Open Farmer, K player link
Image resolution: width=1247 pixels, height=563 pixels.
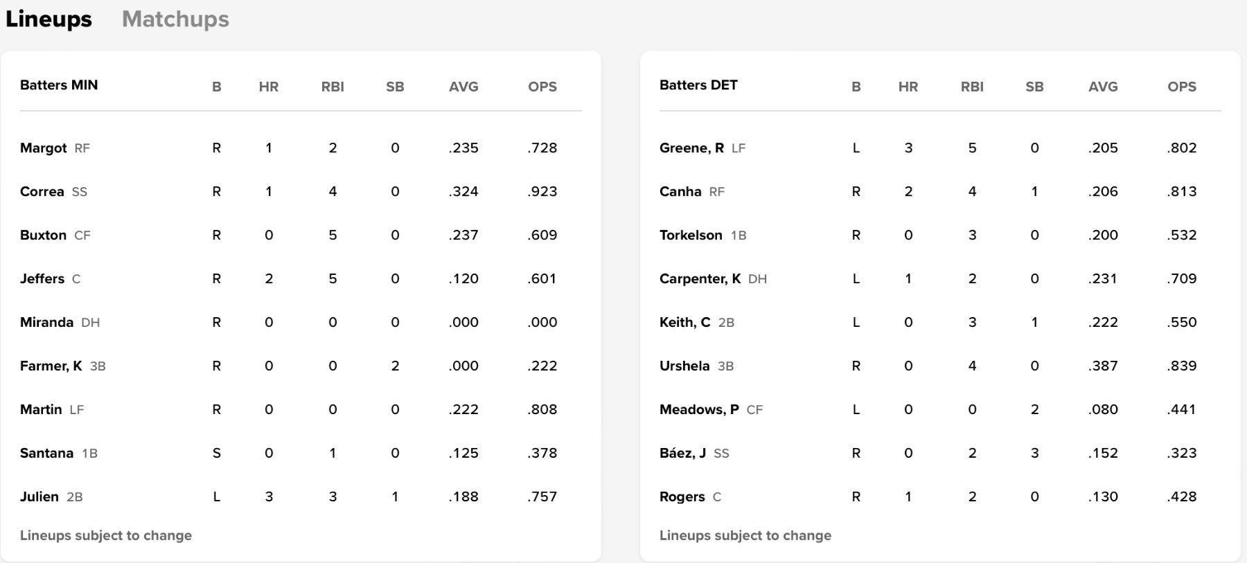click(x=51, y=366)
